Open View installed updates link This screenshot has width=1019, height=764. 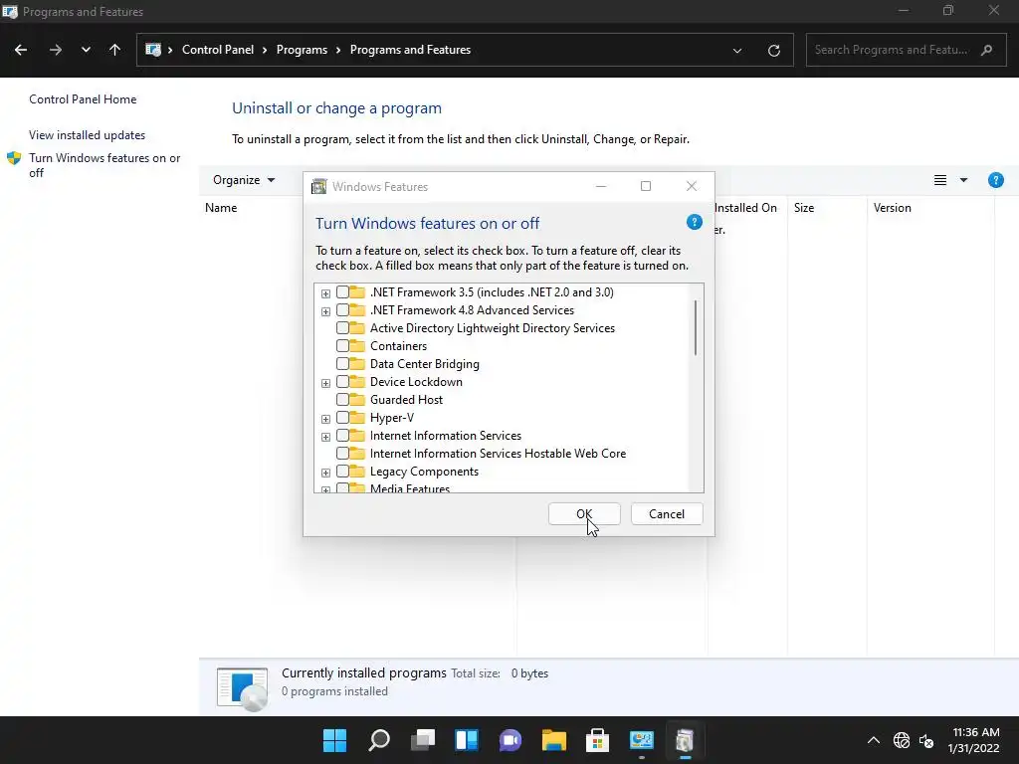pos(88,135)
